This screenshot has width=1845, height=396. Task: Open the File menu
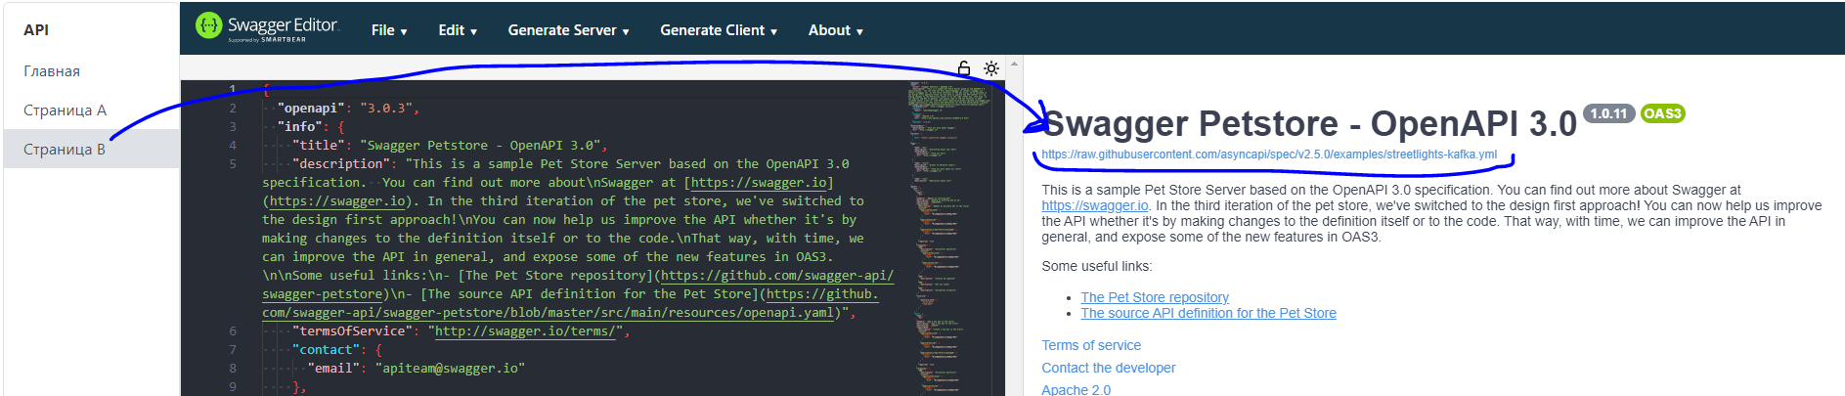click(x=389, y=30)
